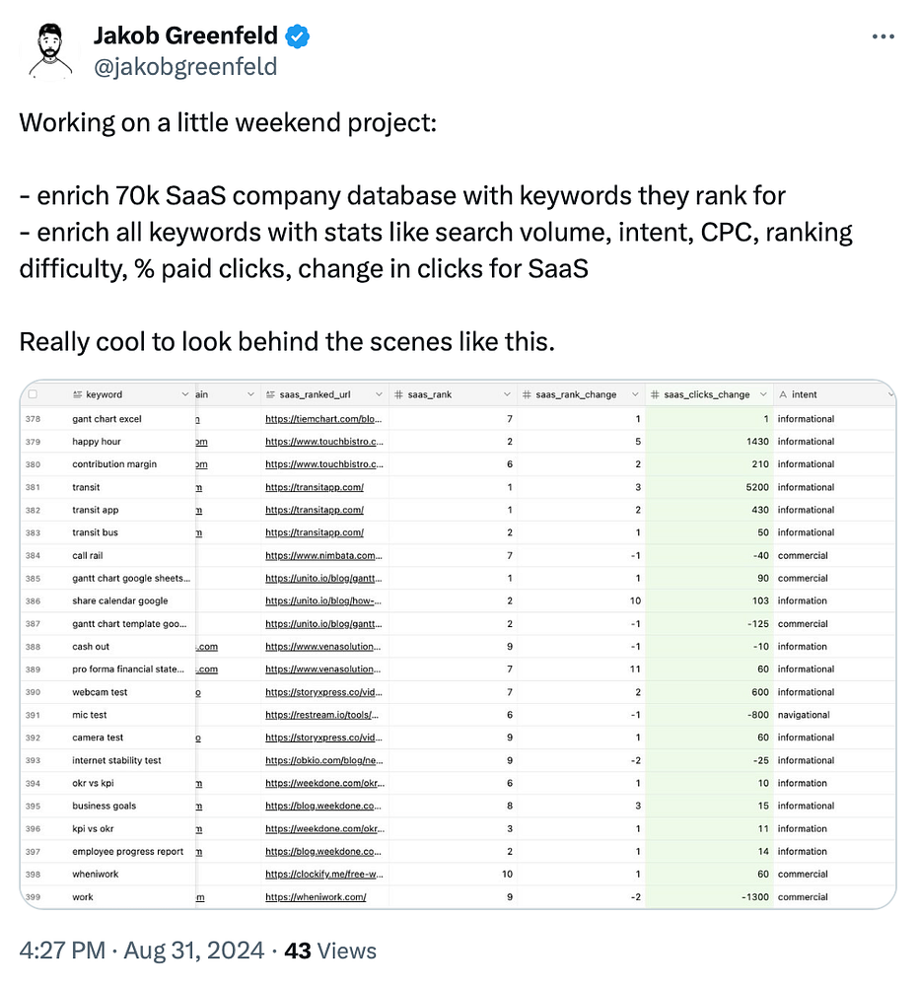Open the tweet's three-dot more menu
918x986 pixels.
(883, 37)
